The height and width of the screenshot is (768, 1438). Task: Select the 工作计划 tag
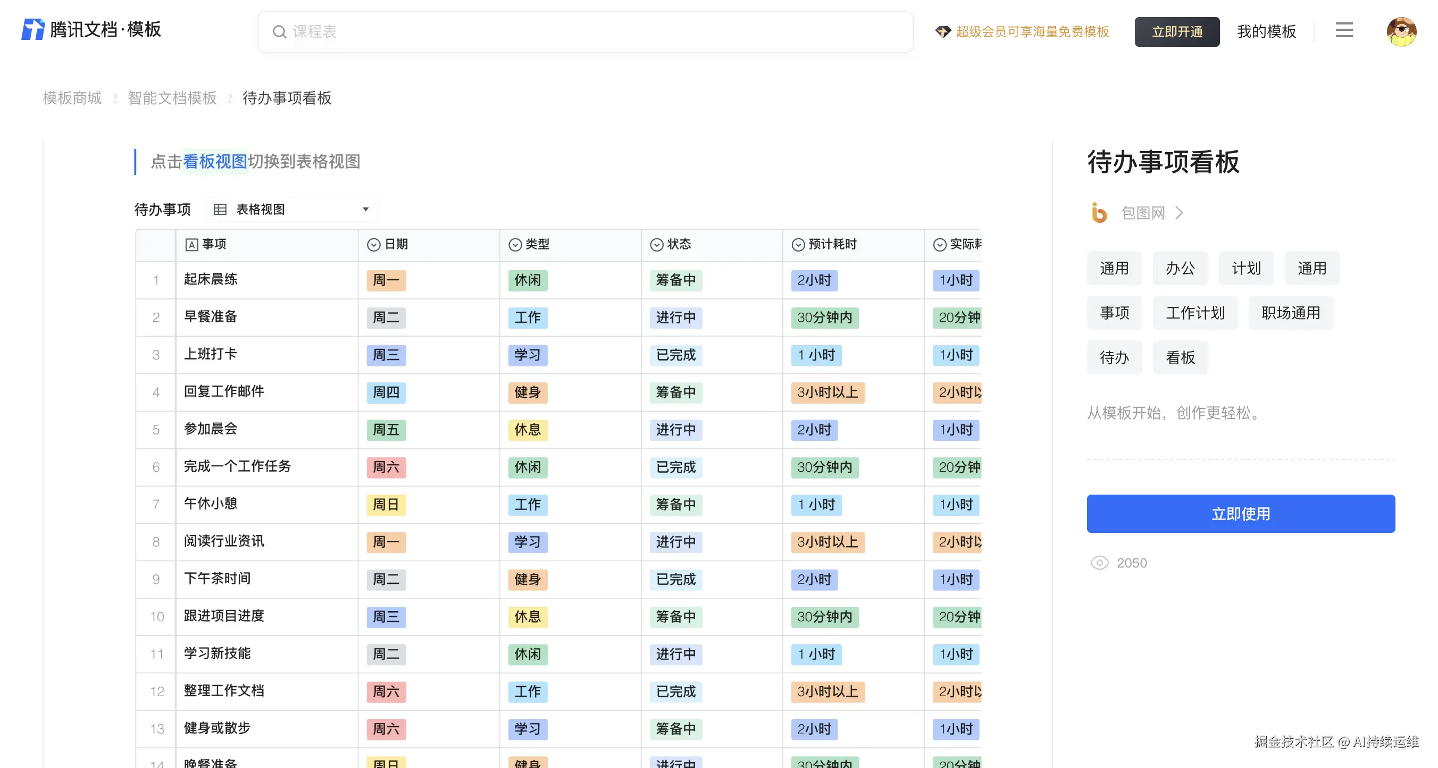point(1194,313)
